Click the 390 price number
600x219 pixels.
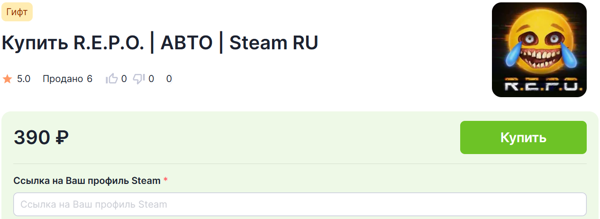(x=32, y=137)
